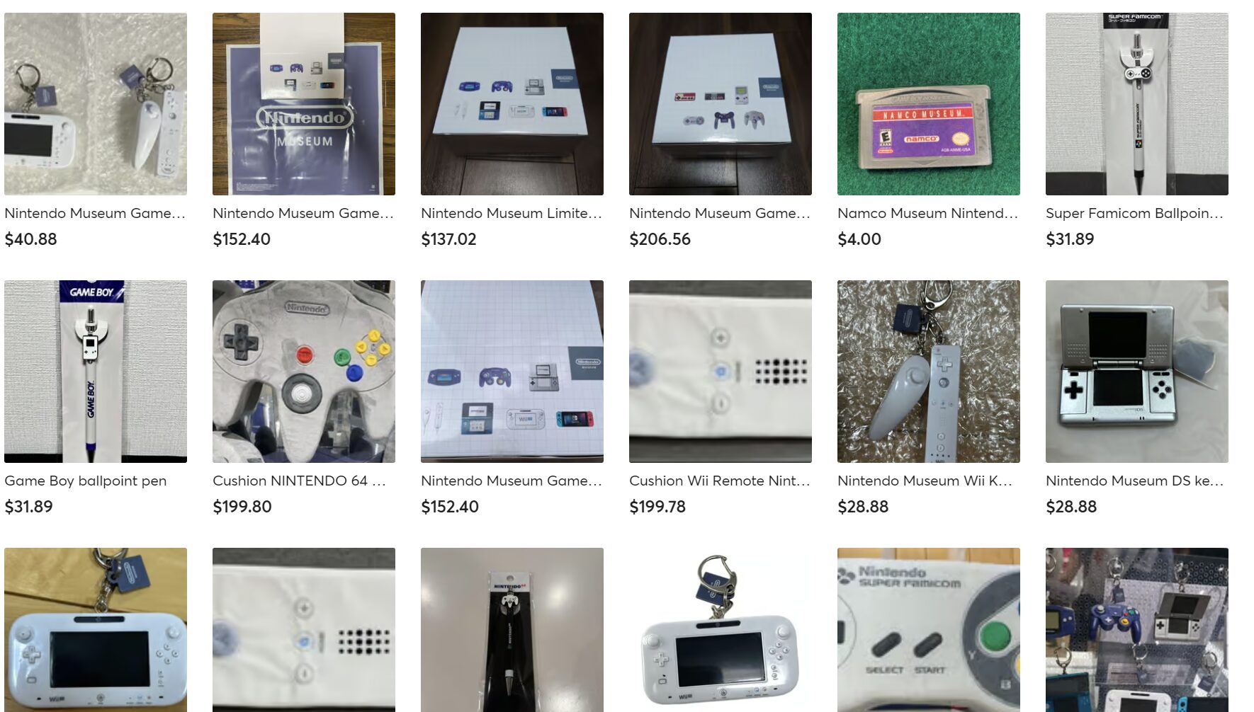Open the silver Nintendo DS keychain photo
The image size is (1254, 712).
(x=1136, y=371)
